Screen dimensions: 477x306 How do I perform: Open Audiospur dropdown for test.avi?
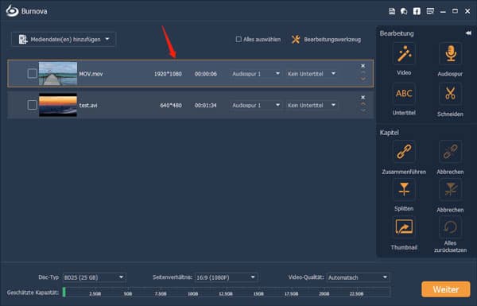point(255,105)
